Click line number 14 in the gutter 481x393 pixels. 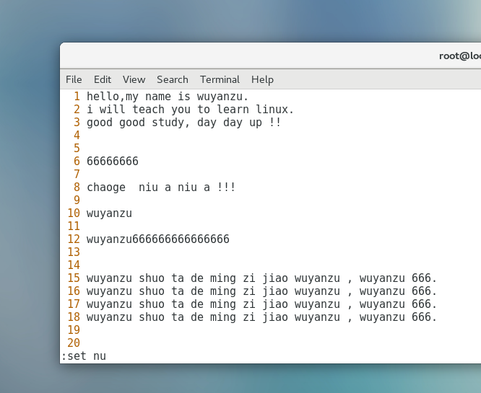click(x=73, y=265)
